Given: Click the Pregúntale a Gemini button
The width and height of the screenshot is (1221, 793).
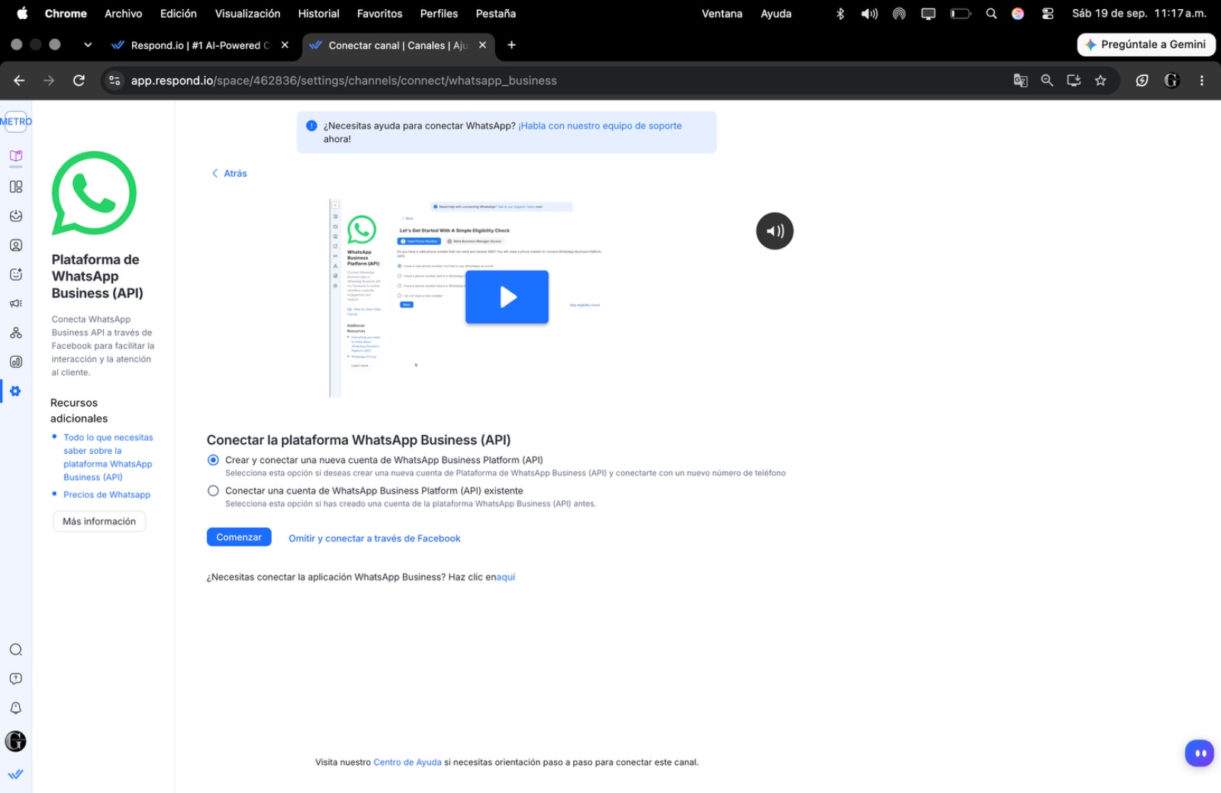Looking at the screenshot, I should click(1146, 45).
